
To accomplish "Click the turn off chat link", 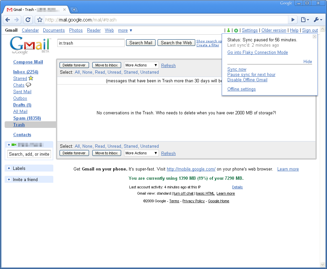I will tap(183, 193).
